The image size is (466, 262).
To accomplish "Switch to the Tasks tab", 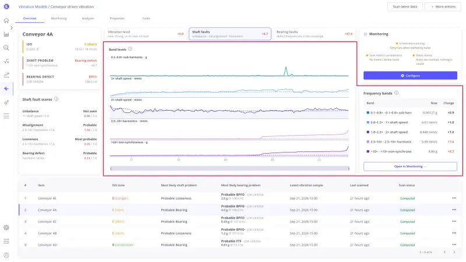I will pos(146,19).
